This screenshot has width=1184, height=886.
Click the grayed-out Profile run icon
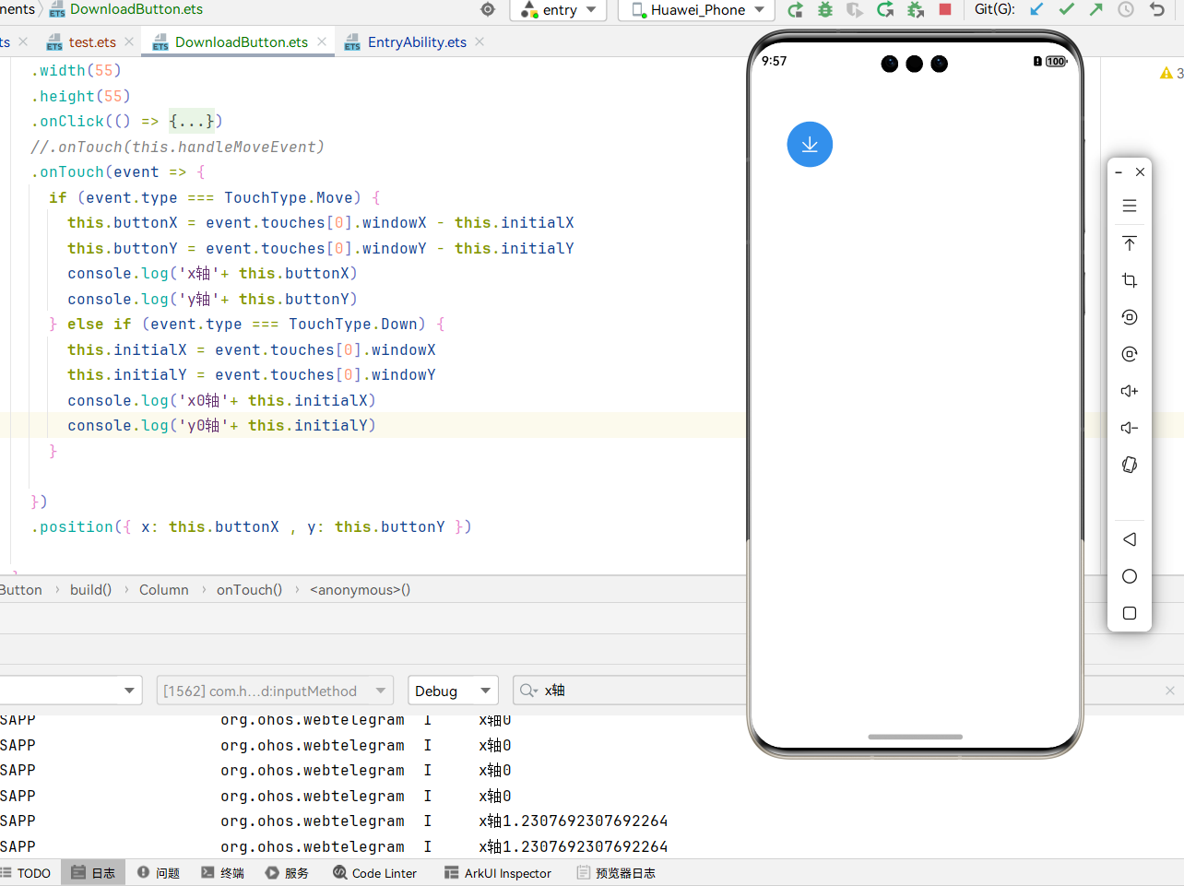click(855, 10)
